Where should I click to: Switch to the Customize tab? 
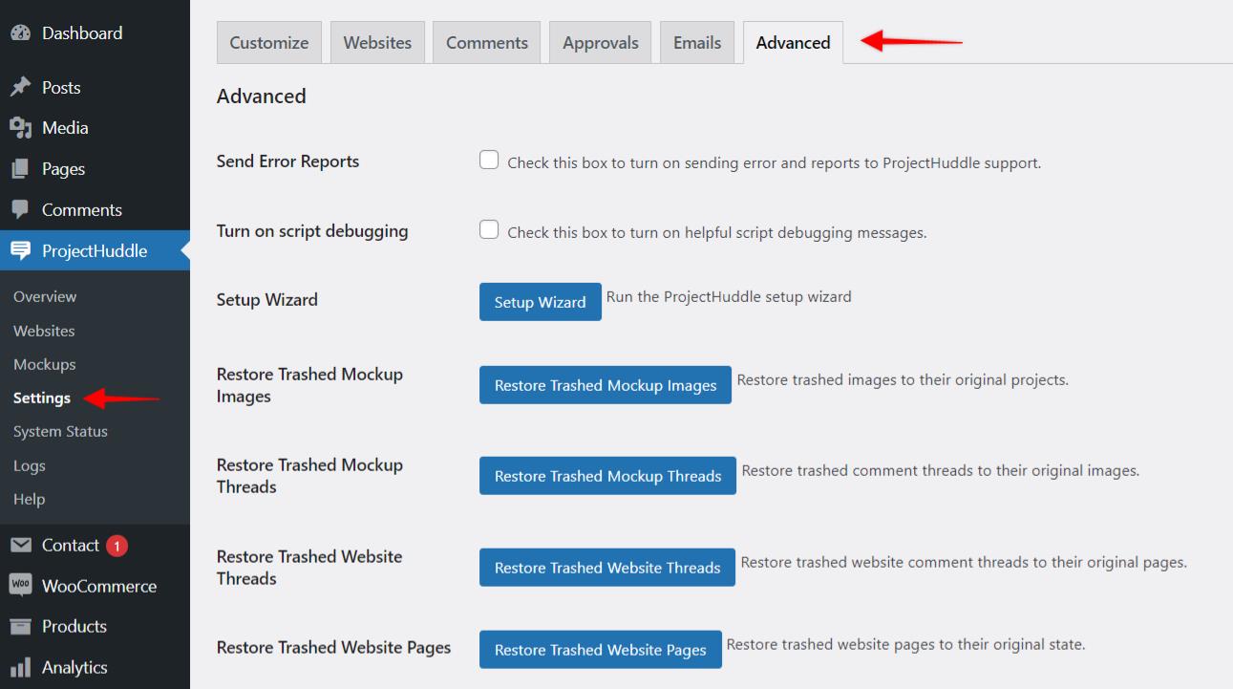(x=269, y=43)
